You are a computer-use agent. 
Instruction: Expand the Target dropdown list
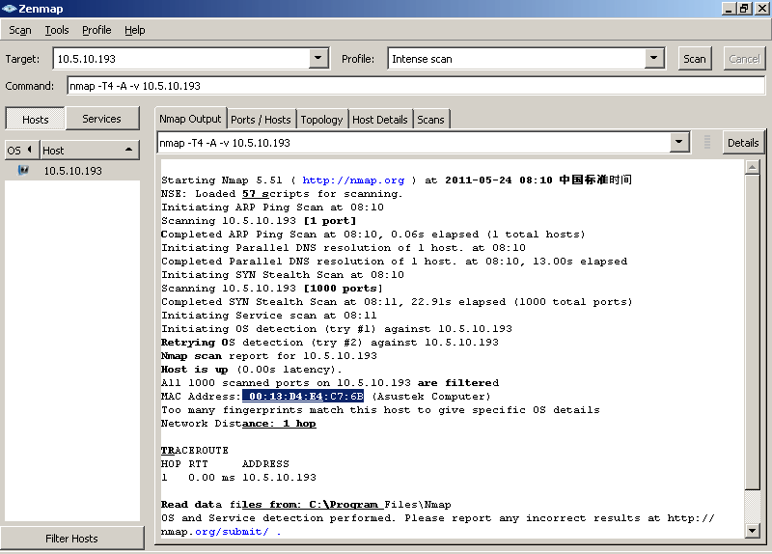tap(319, 59)
